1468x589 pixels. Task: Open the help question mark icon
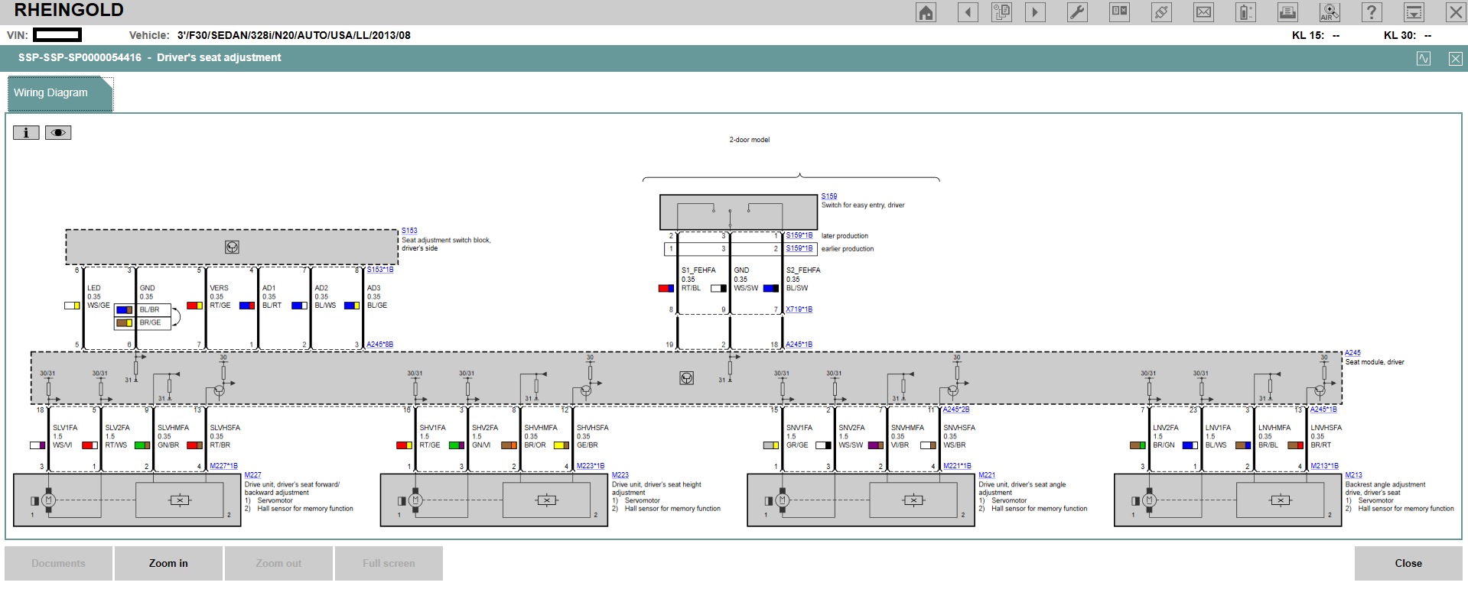1372,12
